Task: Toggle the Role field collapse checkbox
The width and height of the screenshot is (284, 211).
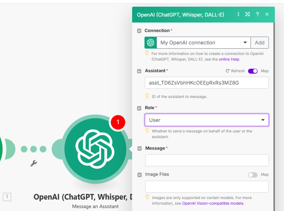Action: click(139, 108)
